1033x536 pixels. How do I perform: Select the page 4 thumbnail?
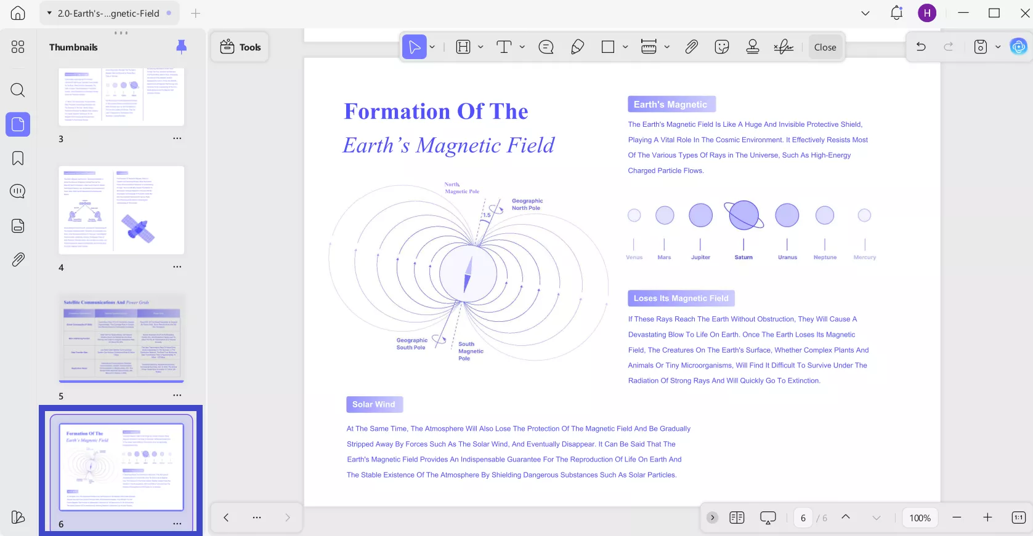coord(121,210)
